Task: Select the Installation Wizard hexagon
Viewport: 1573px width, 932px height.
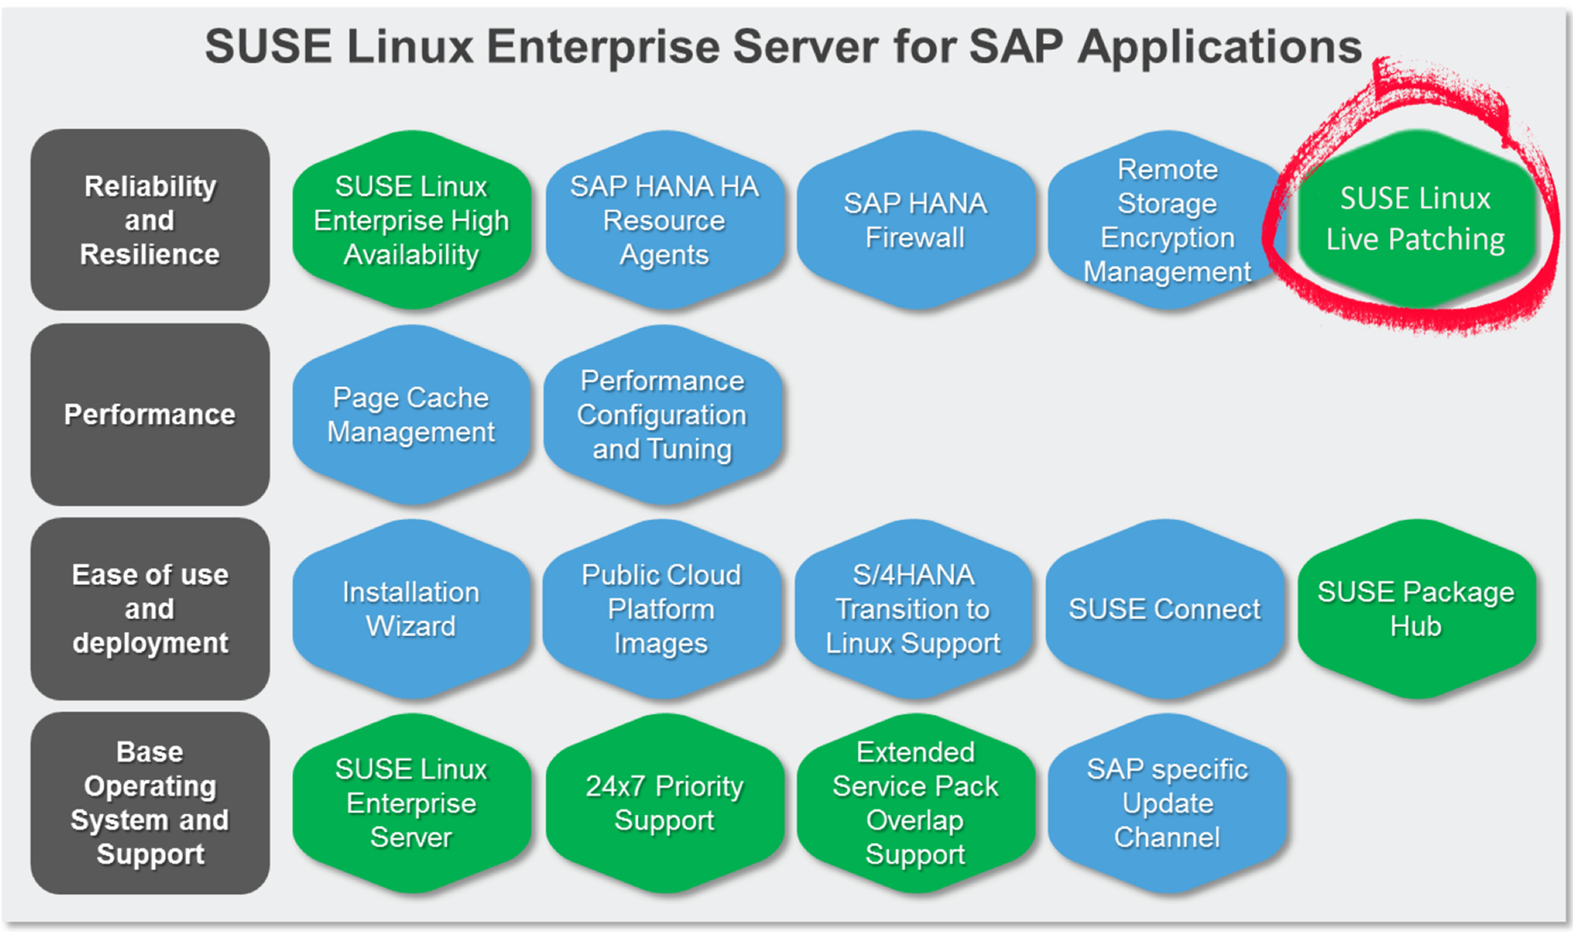Action: (x=411, y=609)
